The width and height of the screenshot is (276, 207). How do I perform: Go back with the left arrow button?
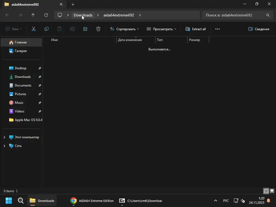(x=7, y=15)
